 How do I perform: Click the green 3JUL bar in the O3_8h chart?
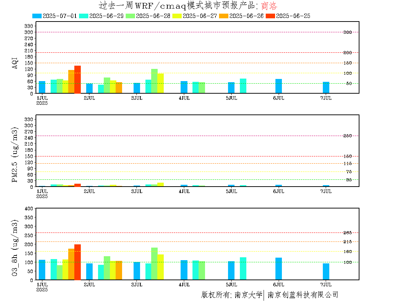(154, 264)
